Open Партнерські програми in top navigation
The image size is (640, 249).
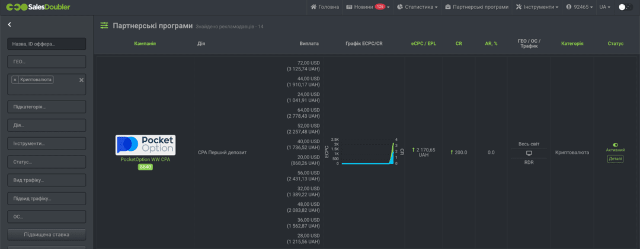[x=476, y=7]
